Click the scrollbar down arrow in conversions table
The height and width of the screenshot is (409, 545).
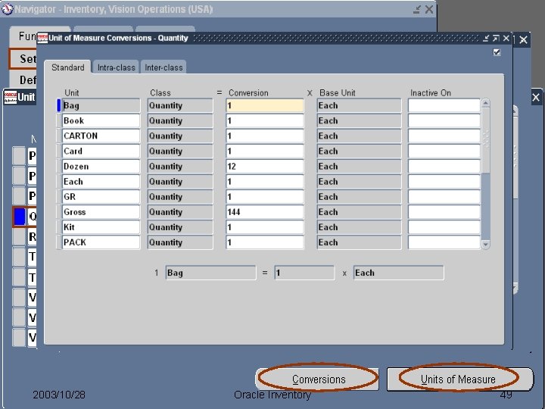[485, 245]
